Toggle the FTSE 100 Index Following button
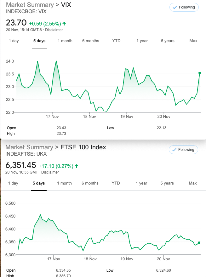The width and height of the screenshot is (206, 277). coord(183,150)
